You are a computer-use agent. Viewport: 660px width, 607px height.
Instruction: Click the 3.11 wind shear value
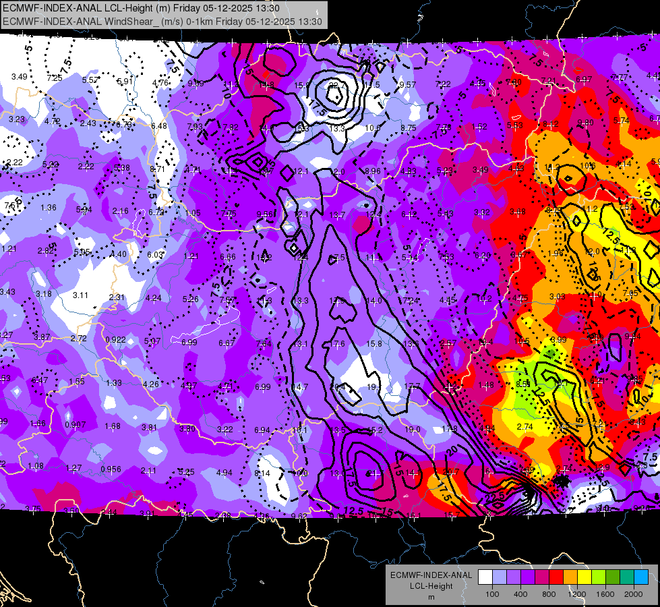click(x=80, y=295)
